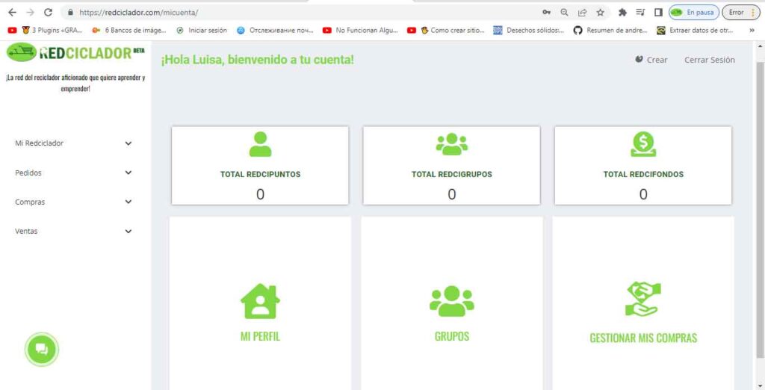Open the browser extensions puzzle icon
Viewport: 765px width, 390px height.
click(x=622, y=13)
